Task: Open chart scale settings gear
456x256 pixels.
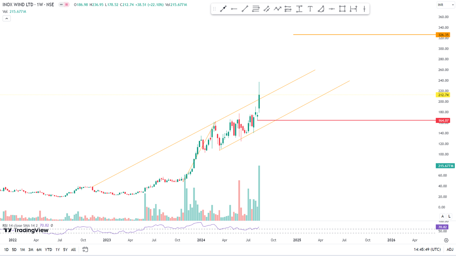Action: pos(445,240)
